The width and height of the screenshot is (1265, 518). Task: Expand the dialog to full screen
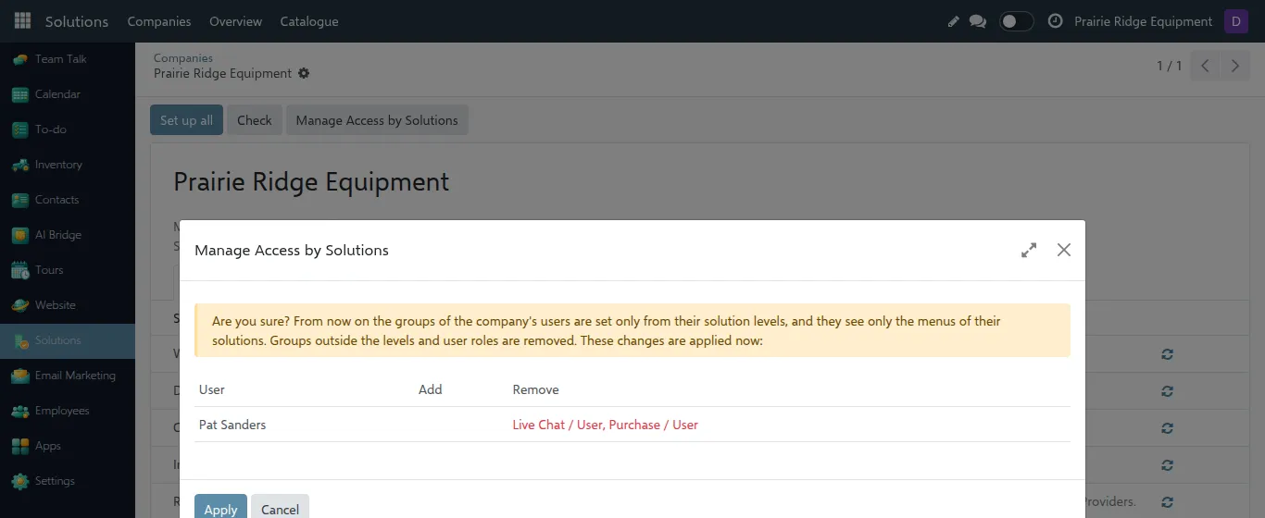[x=1029, y=250]
